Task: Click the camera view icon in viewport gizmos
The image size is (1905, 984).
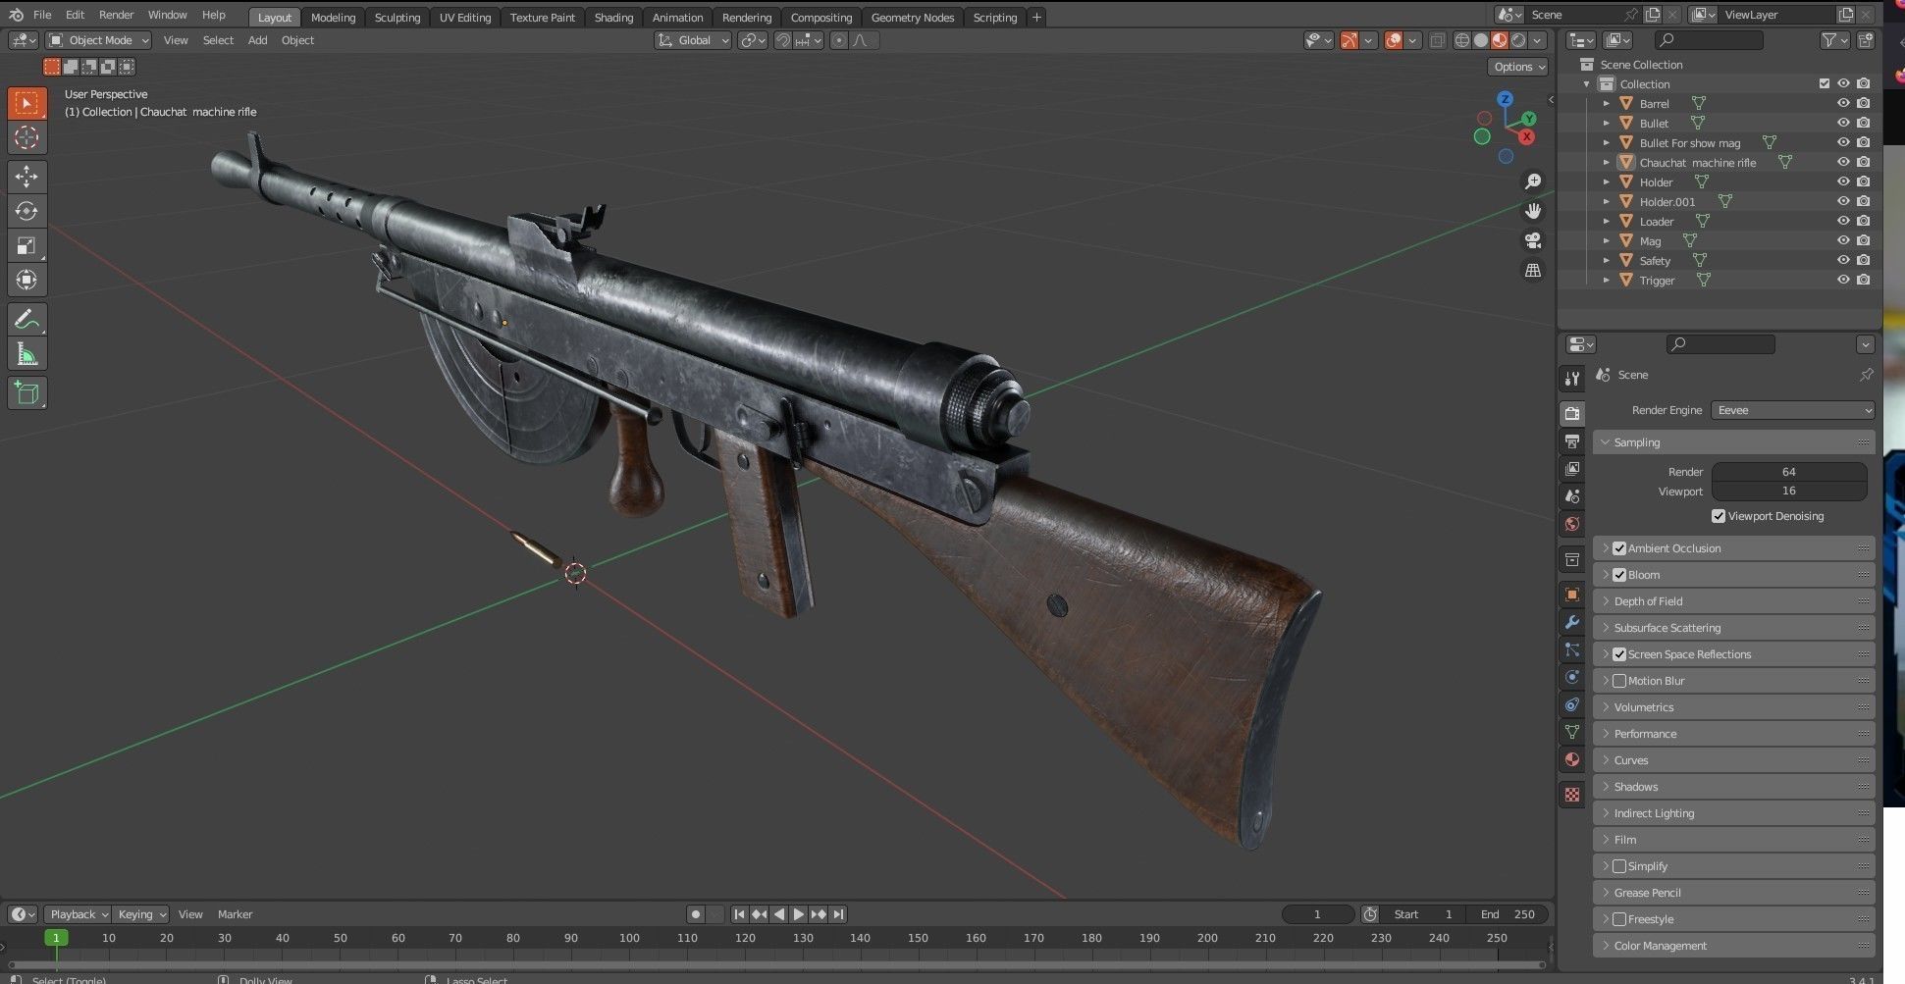Action: click(1533, 240)
